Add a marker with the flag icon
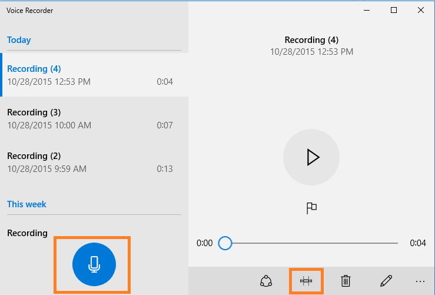 click(311, 208)
